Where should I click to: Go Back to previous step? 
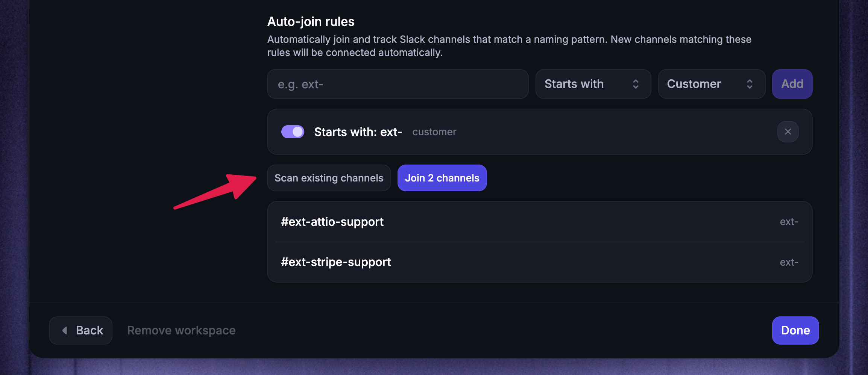80,330
